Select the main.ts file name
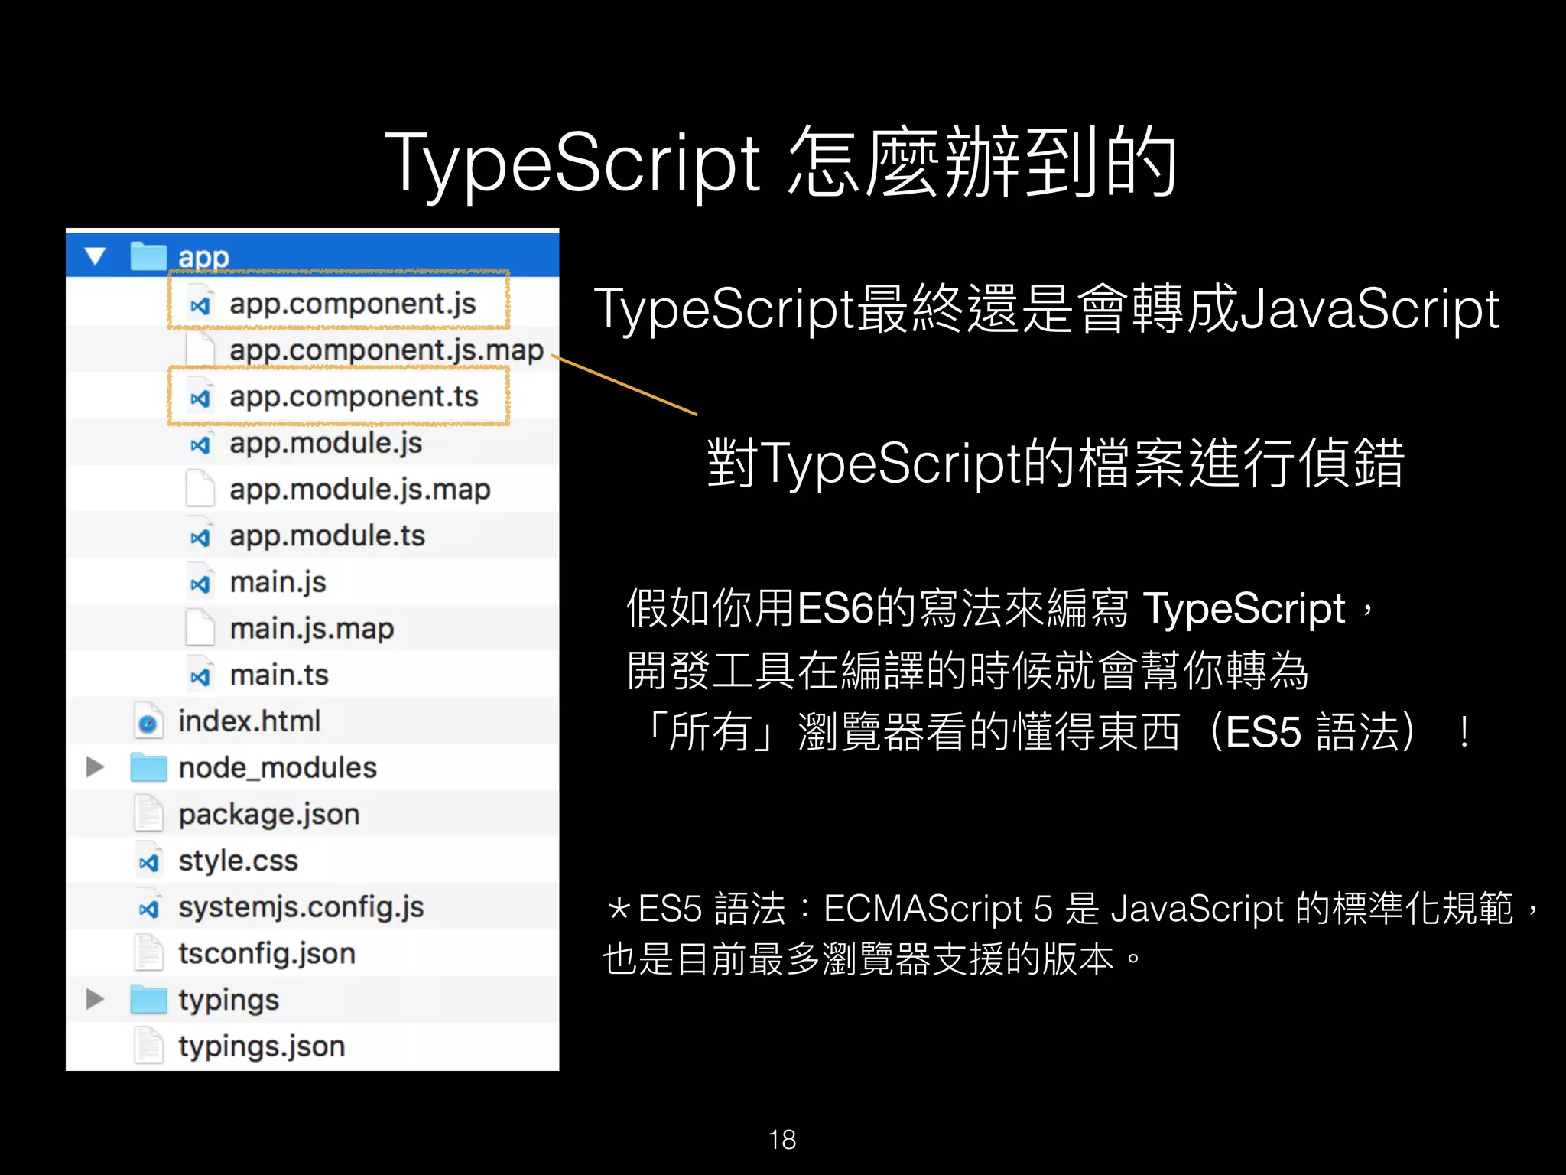 tap(279, 675)
